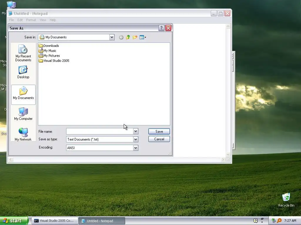
Task: Open Notepad's Help menu
Action: click(53, 20)
